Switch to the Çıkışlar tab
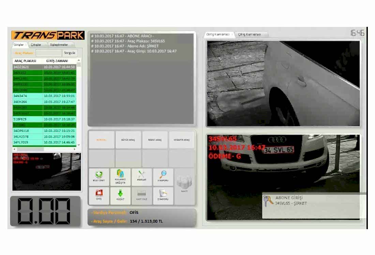This screenshot has height=255, width=375. click(x=36, y=45)
